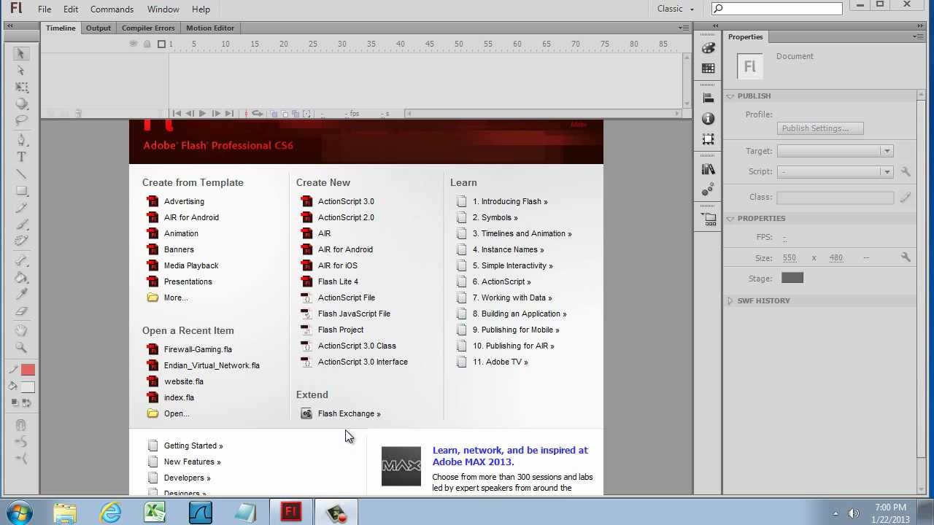Select the Subselection tool
The width and height of the screenshot is (934, 525).
point(21,71)
